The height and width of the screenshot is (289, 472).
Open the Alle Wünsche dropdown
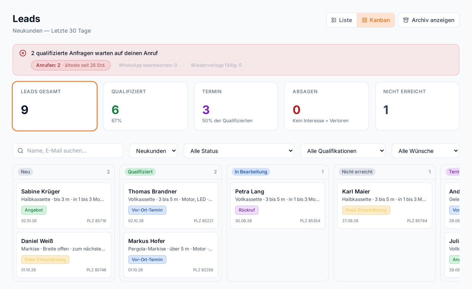[x=425, y=151]
